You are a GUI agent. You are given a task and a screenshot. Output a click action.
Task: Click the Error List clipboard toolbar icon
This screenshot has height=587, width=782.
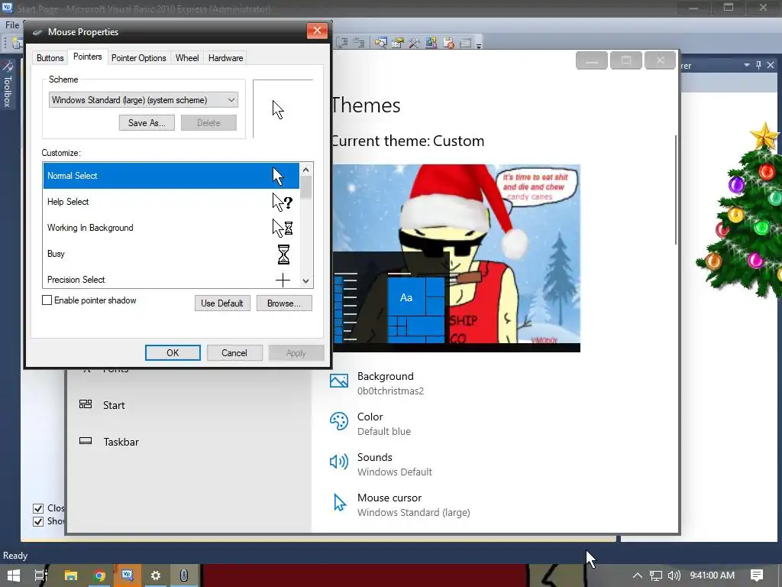(448, 44)
